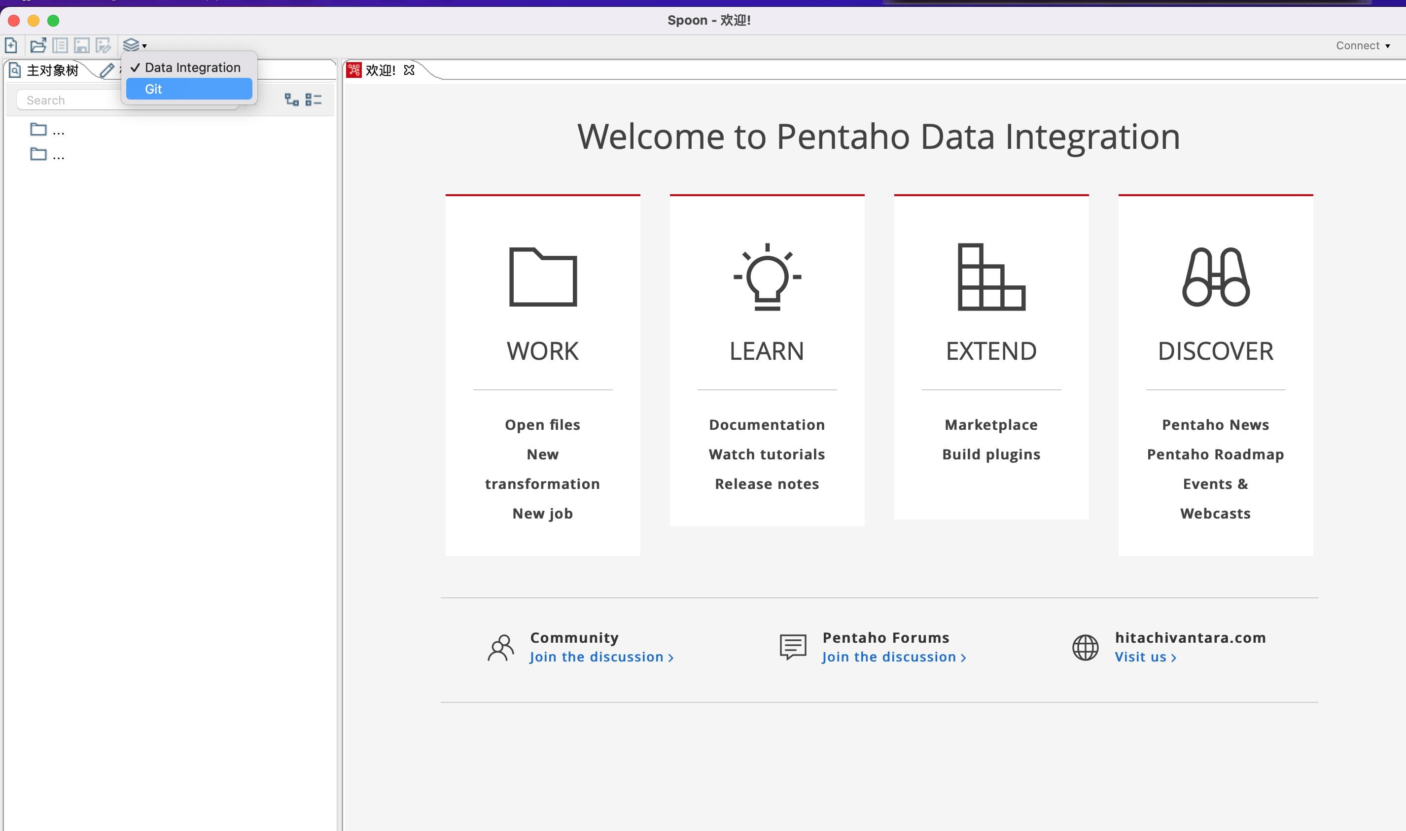This screenshot has height=831, width=1406.
Task: Click the Pentaho Forums chat icon
Action: click(x=793, y=647)
